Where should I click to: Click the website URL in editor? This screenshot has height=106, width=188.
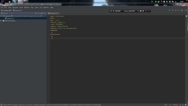[x=67, y=28]
